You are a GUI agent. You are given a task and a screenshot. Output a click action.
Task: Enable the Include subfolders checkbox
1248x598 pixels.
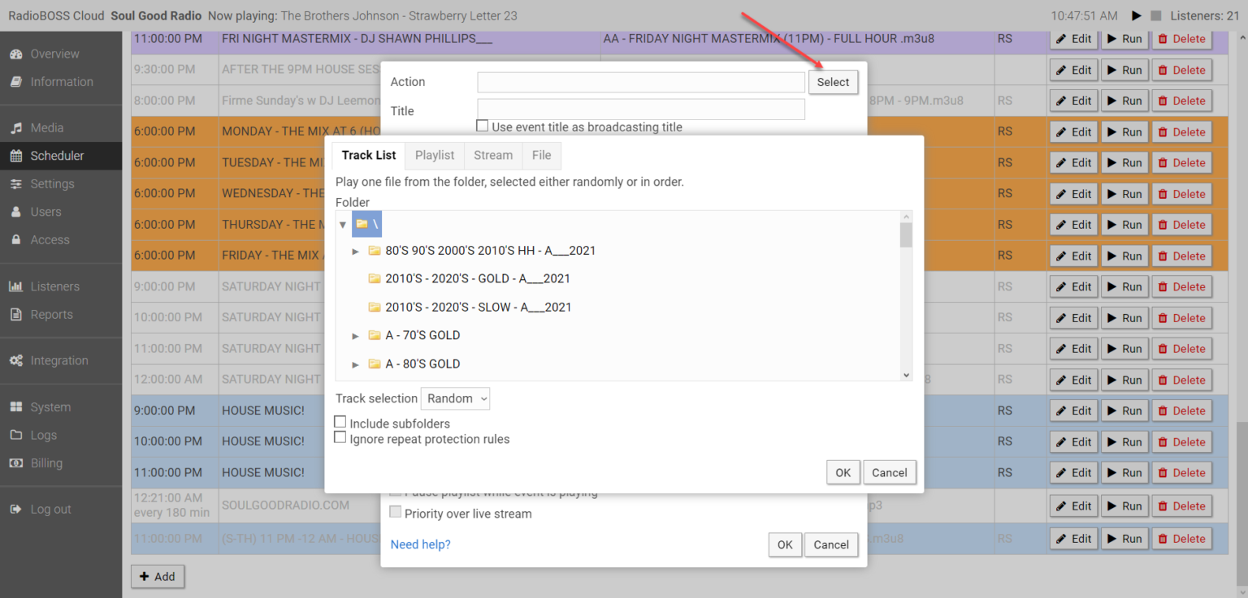[x=341, y=423]
